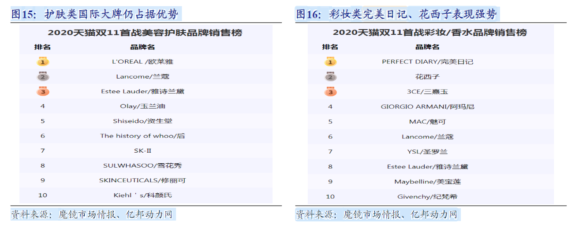
Task: Click the 排名 column header in skincare table
Action: point(43,47)
